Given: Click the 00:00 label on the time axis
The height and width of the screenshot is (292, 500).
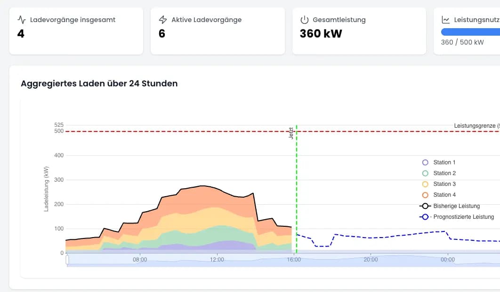Looking at the screenshot, I should 448,260.
